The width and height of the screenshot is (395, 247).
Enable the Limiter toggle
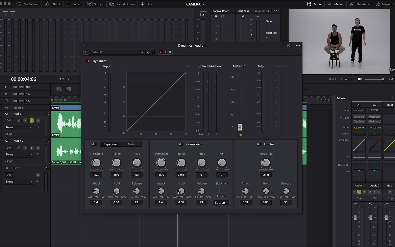[x=259, y=144]
